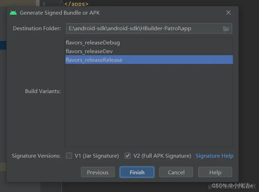Click the Android logo in title bar
The height and width of the screenshot is (192, 259).
13,13
